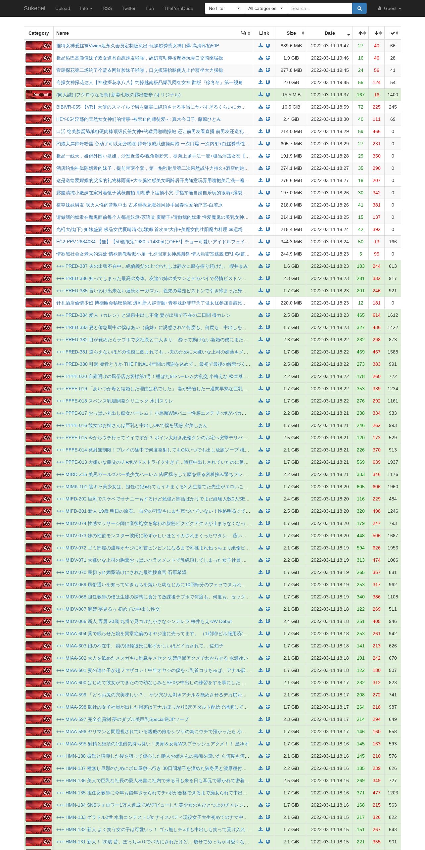The width and height of the screenshot is (425, 850).
Task: Open magnet link for BIBIVR-055 row
Action: point(268,107)
